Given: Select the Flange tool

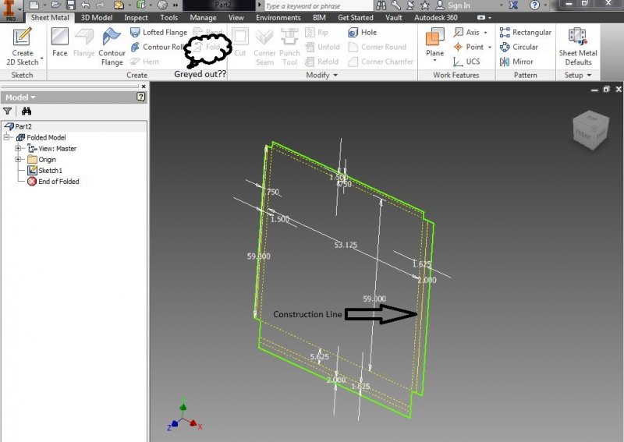Looking at the screenshot, I should click(x=84, y=42).
